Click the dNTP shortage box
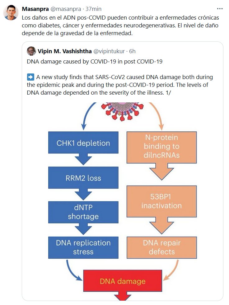This screenshot has width=229, height=305. [x=83, y=212]
